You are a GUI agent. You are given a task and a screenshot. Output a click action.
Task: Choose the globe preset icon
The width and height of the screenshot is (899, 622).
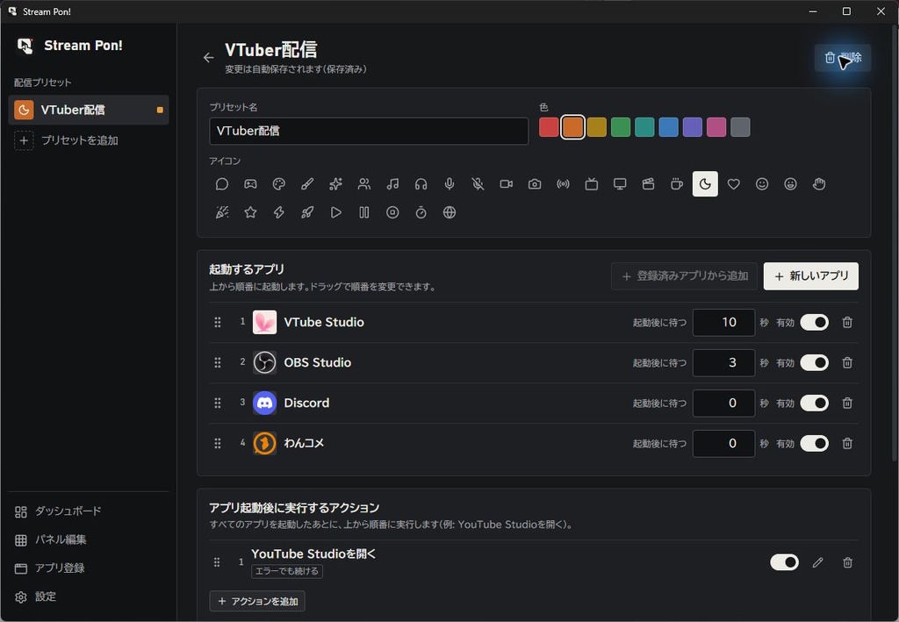click(x=449, y=212)
